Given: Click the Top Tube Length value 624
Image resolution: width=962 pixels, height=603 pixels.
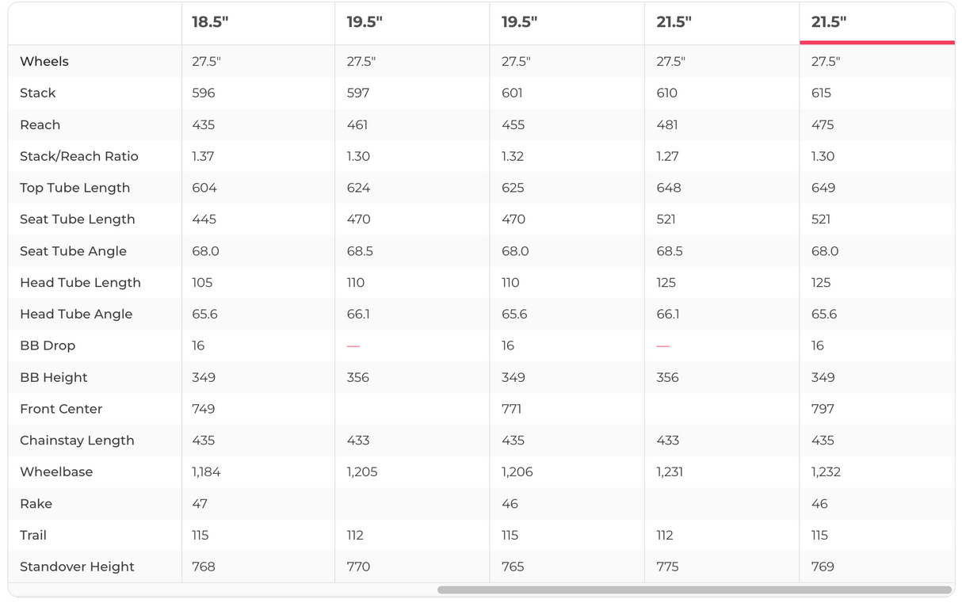Looking at the screenshot, I should pyautogui.click(x=358, y=188).
